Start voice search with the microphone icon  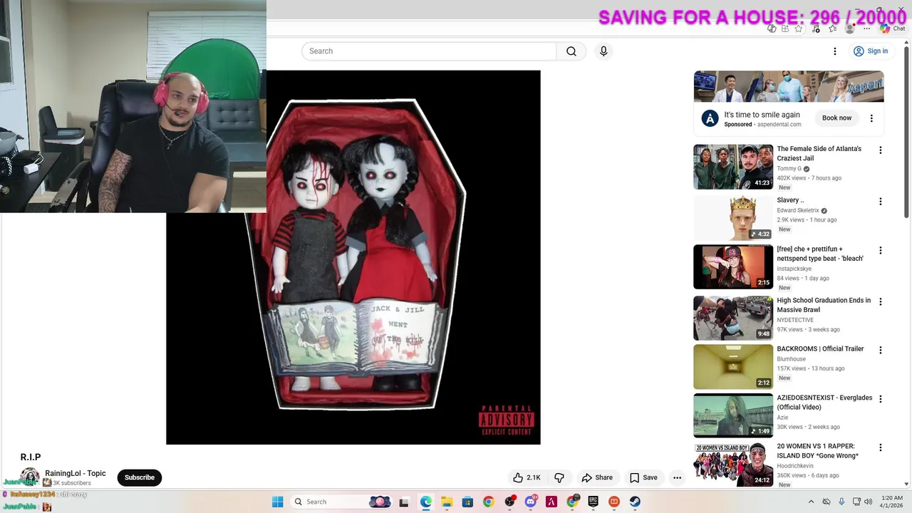point(603,51)
